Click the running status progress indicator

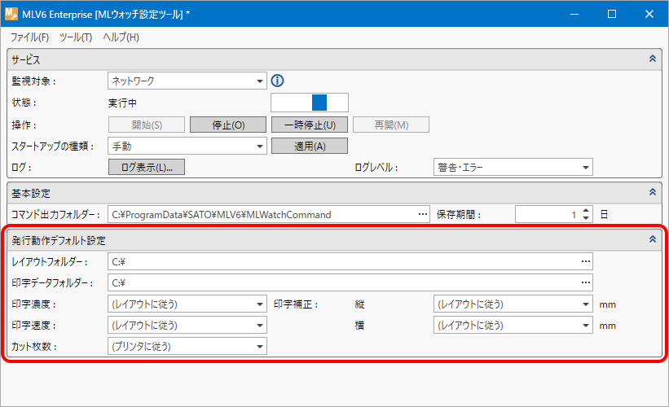coord(310,103)
